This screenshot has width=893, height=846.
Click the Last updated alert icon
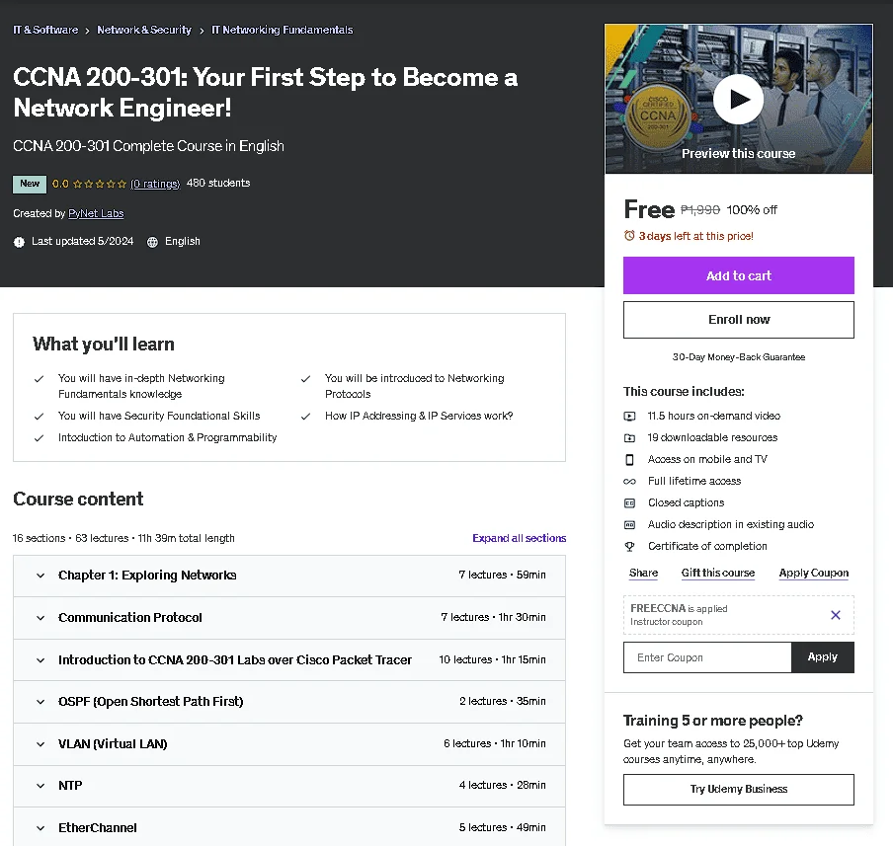coord(19,242)
